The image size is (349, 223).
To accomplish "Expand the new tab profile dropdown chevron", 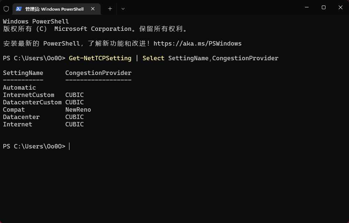I will (x=123, y=9).
